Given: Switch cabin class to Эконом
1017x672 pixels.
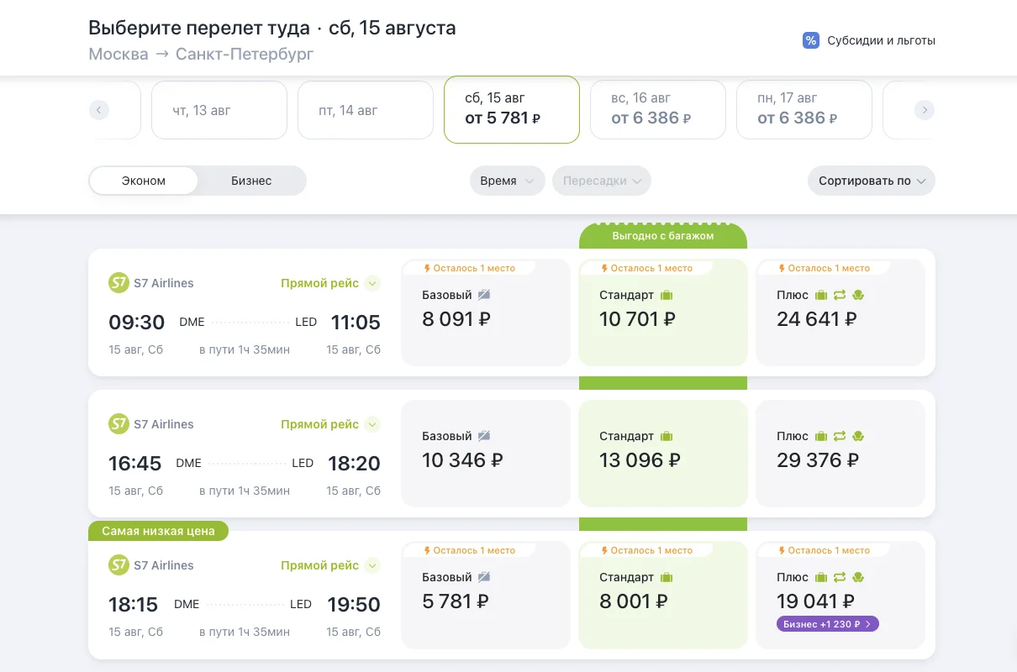Looking at the screenshot, I should (144, 181).
